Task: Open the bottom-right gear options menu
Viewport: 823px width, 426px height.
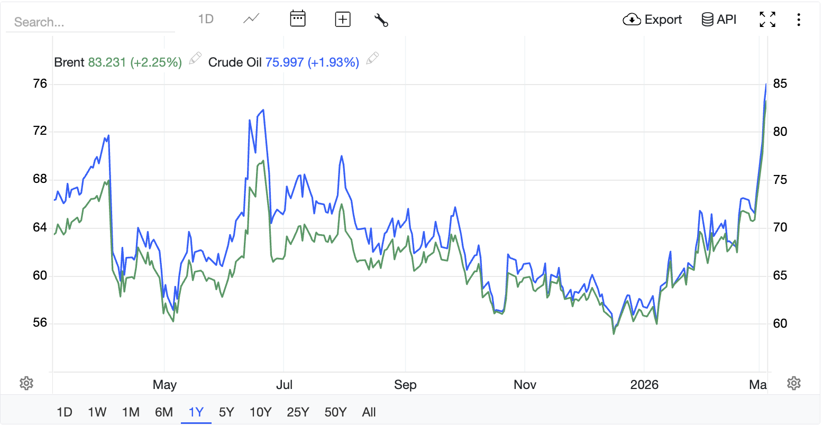Action: 794,383
